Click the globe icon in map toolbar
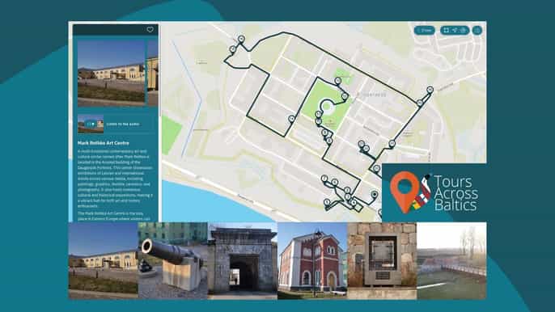The height and width of the screenshot is (312, 555). click(x=464, y=31)
